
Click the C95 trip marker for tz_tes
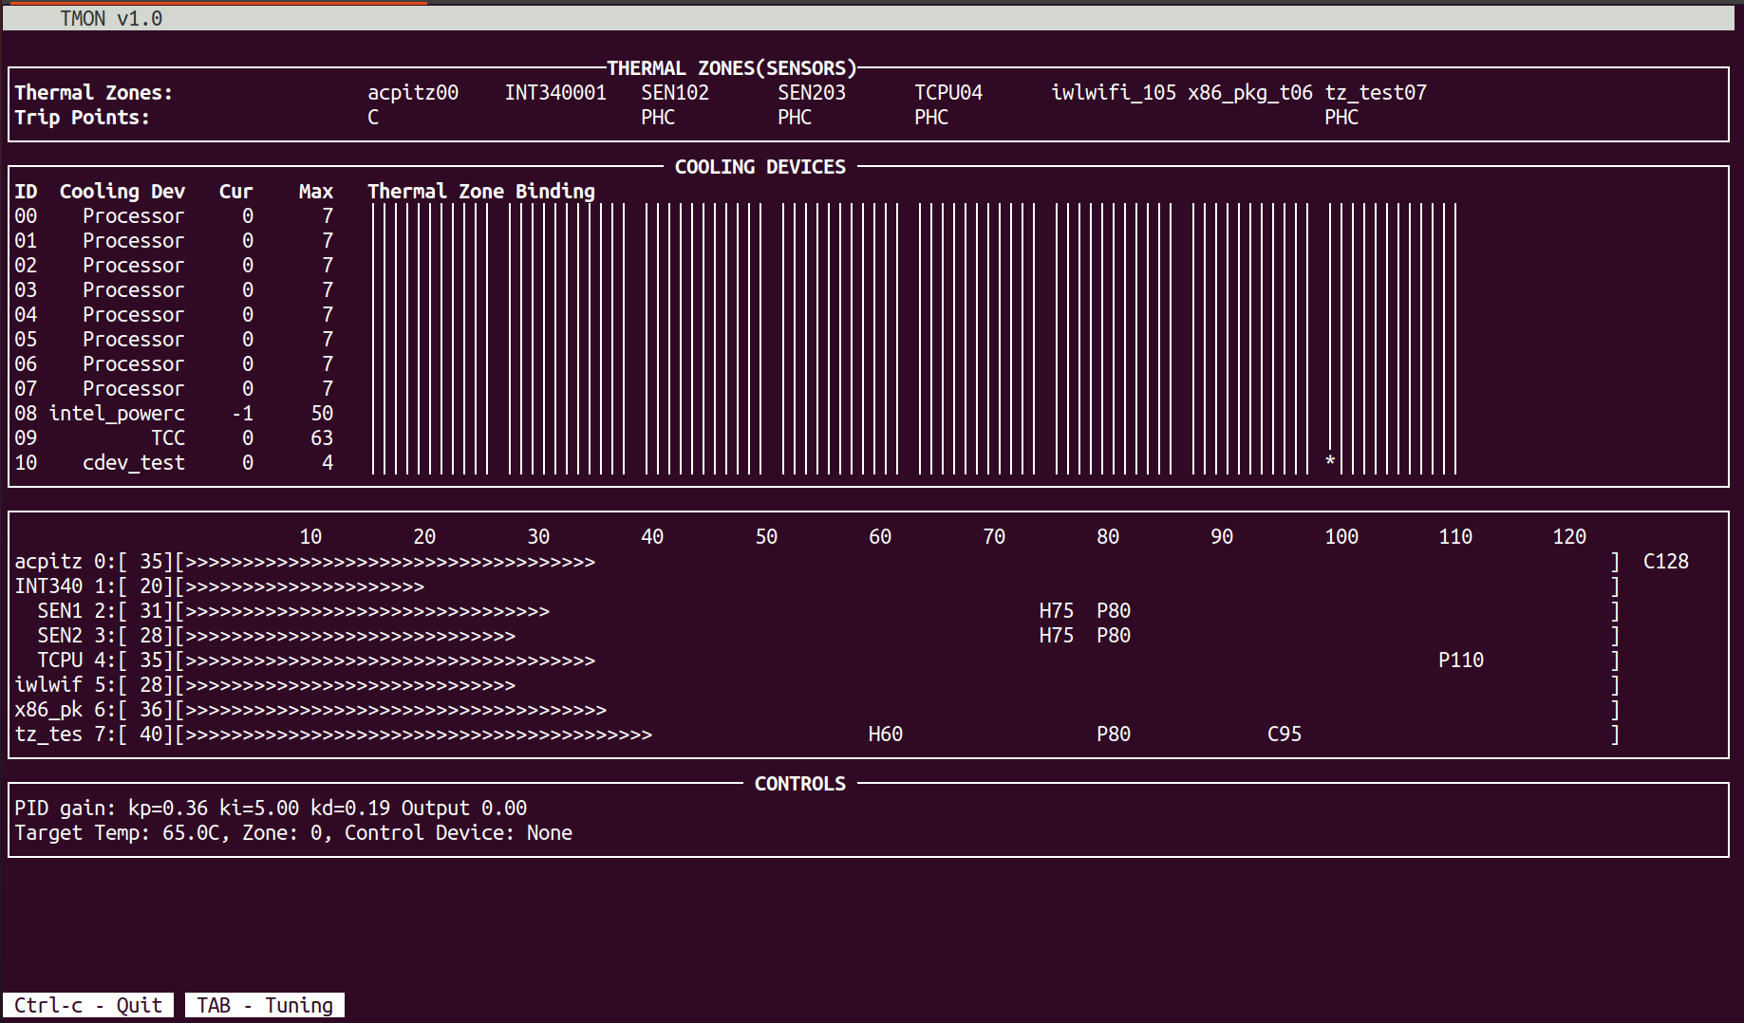[1285, 735]
